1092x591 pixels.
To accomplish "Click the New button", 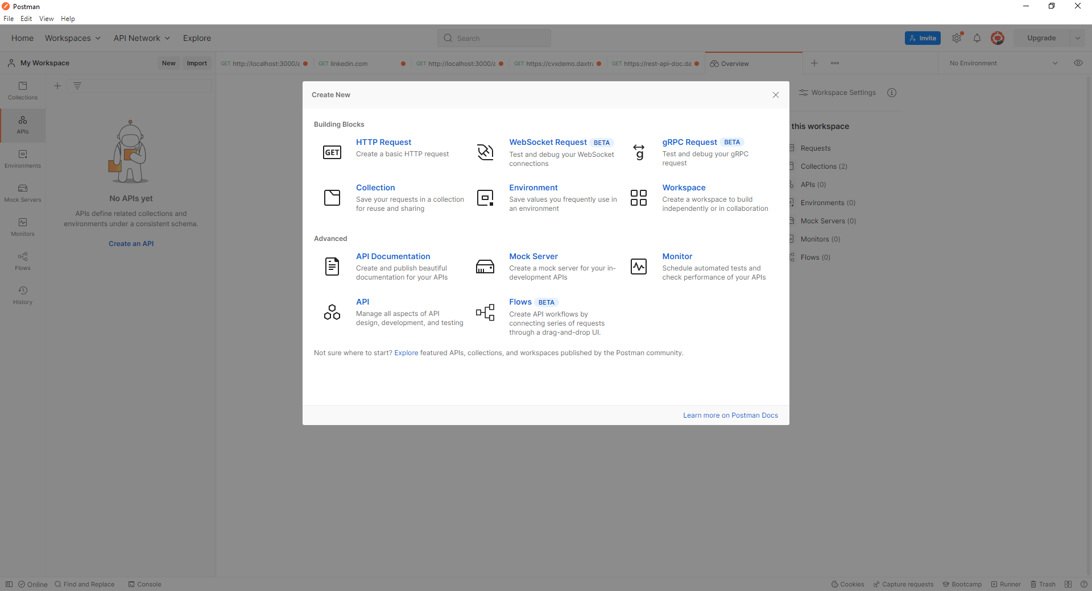I will [168, 63].
